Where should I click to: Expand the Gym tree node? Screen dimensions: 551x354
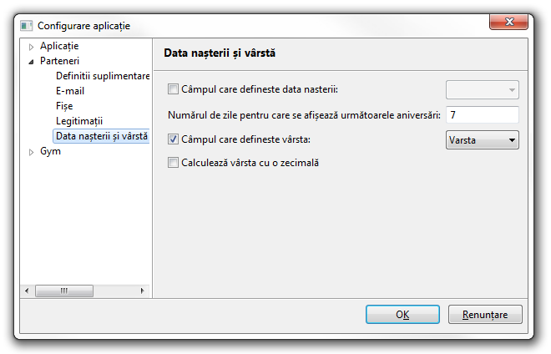click(32, 152)
